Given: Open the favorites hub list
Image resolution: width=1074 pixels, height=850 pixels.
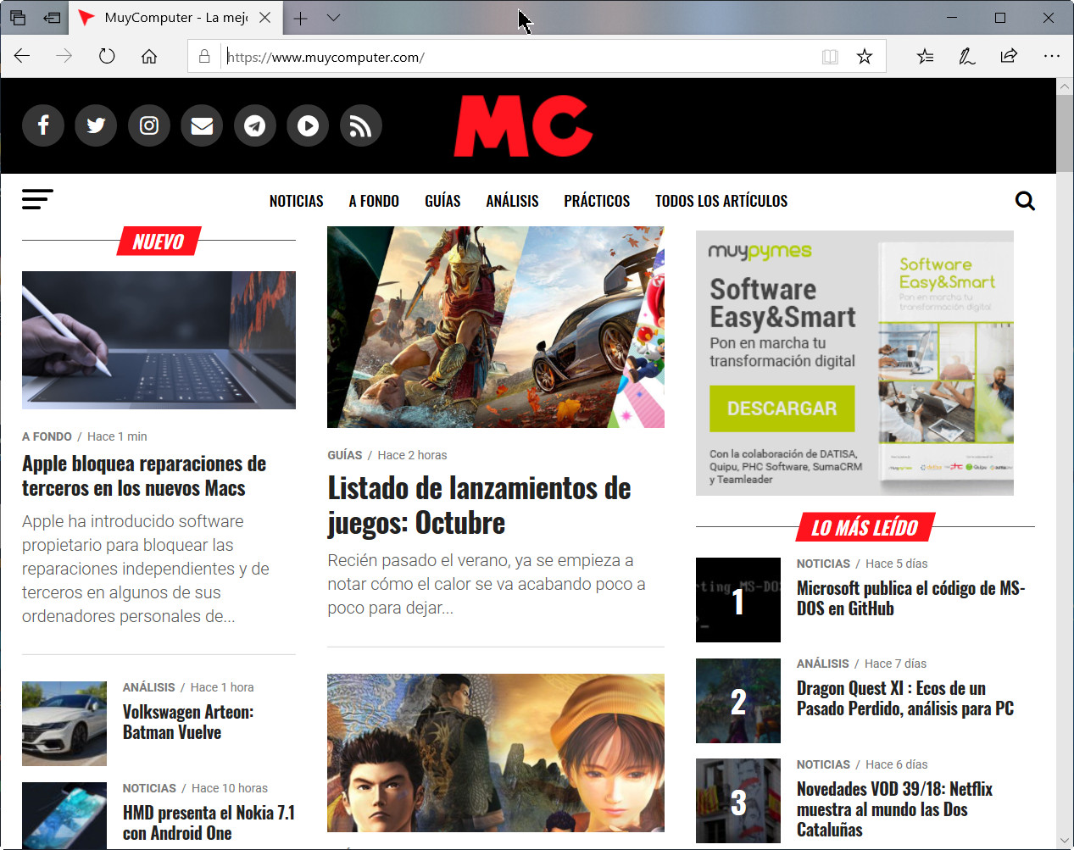Looking at the screenshot, I should coord(925,57).
